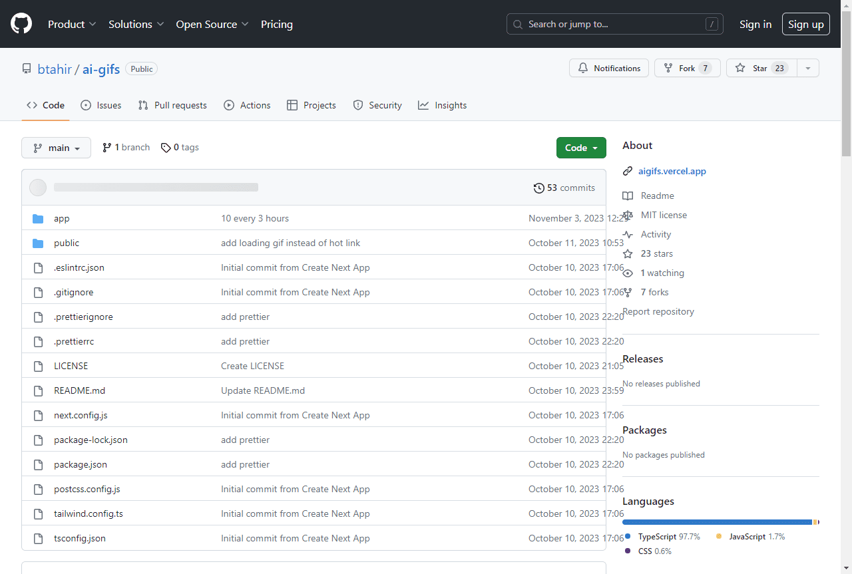Screen dimensions: 852x574
Task: Click the GitHub logo icon
Action: [x=21, y=24]
